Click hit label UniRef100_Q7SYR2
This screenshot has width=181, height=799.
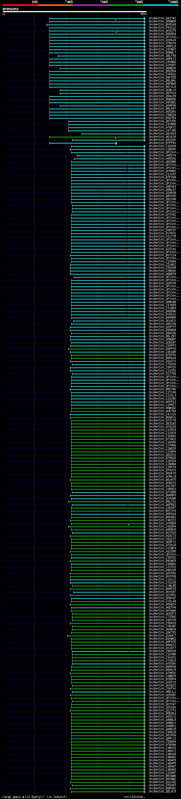162,215
